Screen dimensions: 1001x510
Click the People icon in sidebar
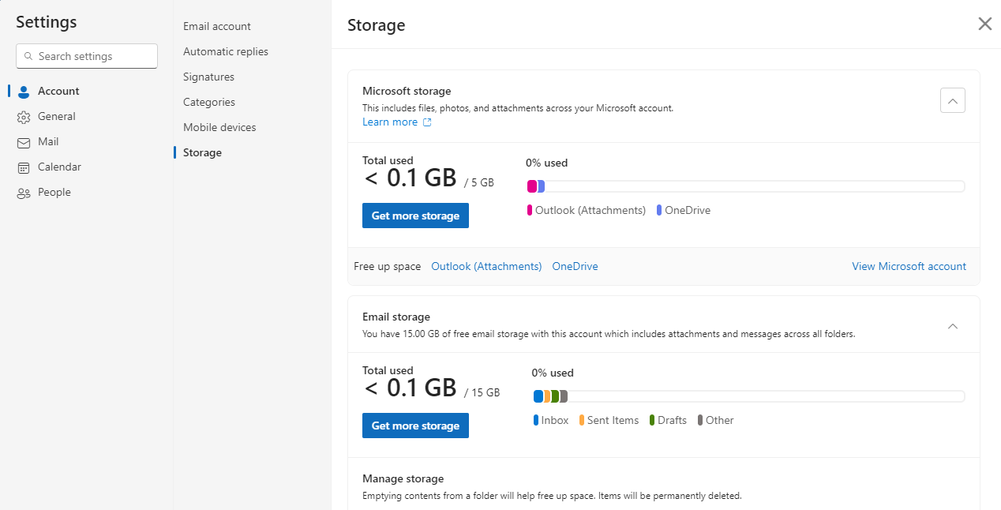pyautogui.click(x=24, y=193)
